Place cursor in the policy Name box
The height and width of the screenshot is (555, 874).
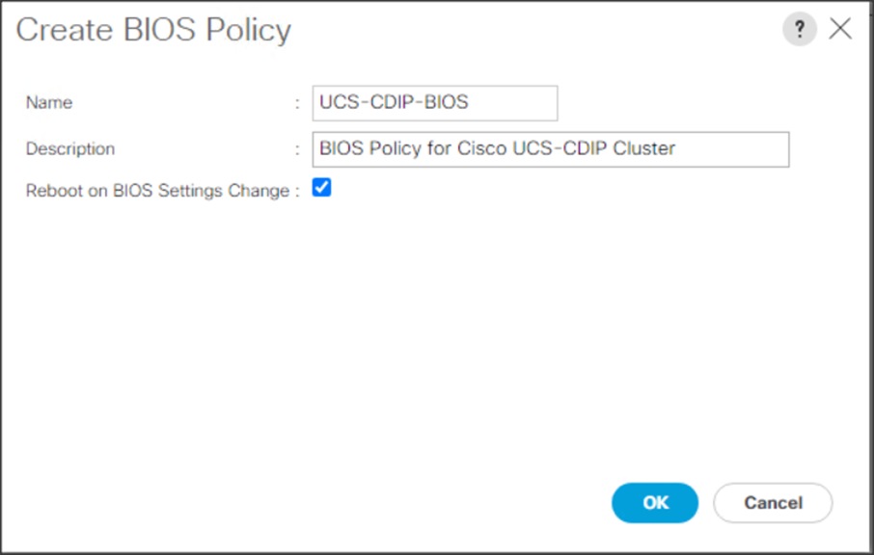pos(432,103)
